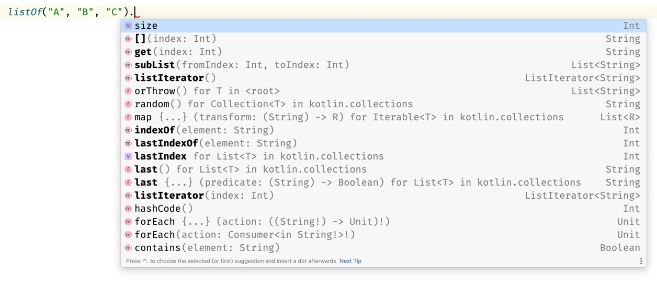657x296 pixels.
Task: Click the function icon next to random()
Action: pyautogui.click(x=128, y=104)
